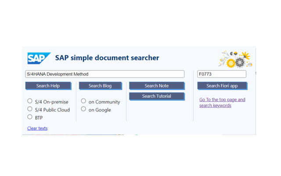Click the SAP logo icon
This screenshot has width=281, height=176.
point(39,58)
